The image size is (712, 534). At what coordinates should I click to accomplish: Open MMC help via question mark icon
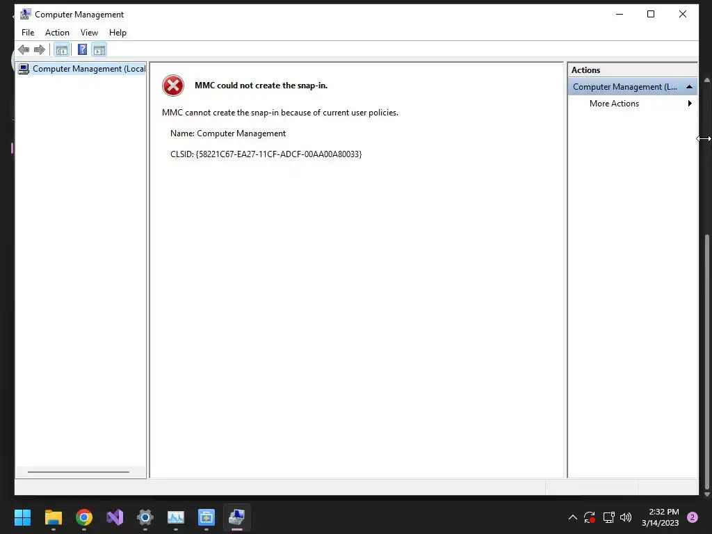point(82,49)
